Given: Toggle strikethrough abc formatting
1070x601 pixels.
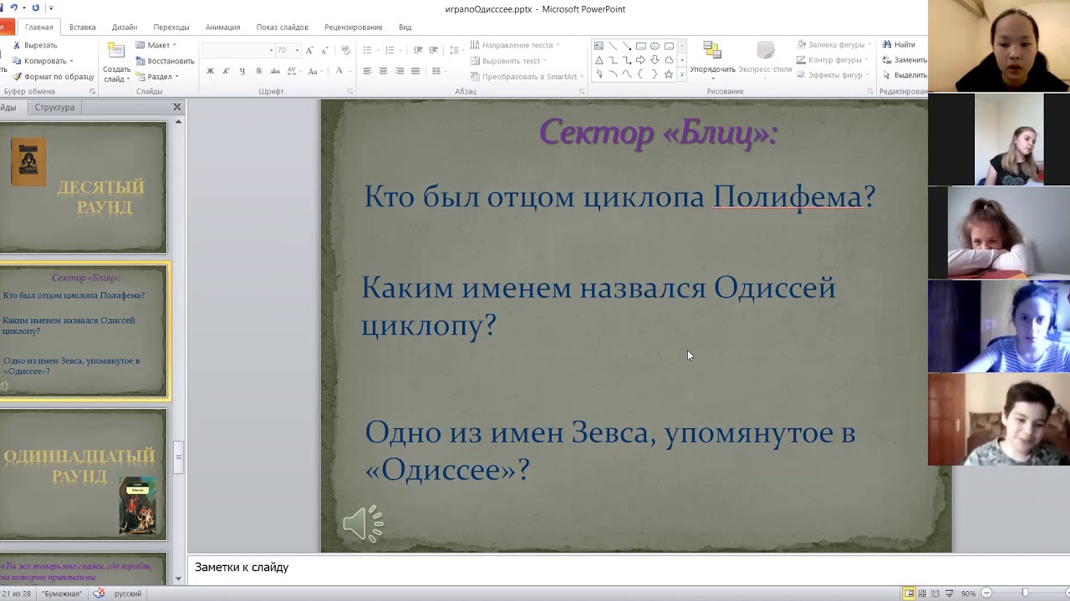Looking at the screenshot, I should click(x=275, y=71).
